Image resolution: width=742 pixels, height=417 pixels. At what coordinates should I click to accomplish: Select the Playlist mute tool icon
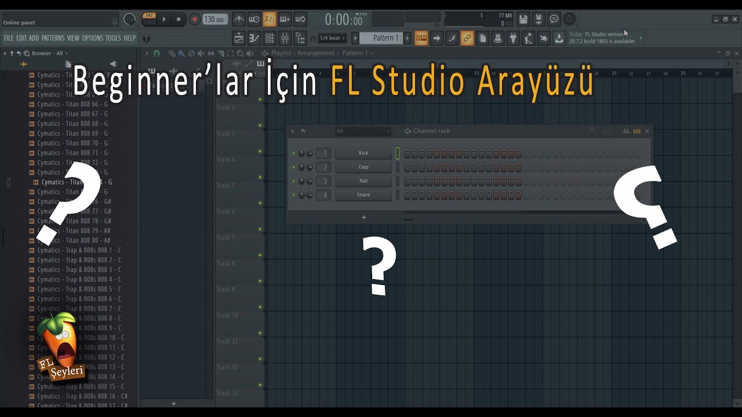[201, 53]
